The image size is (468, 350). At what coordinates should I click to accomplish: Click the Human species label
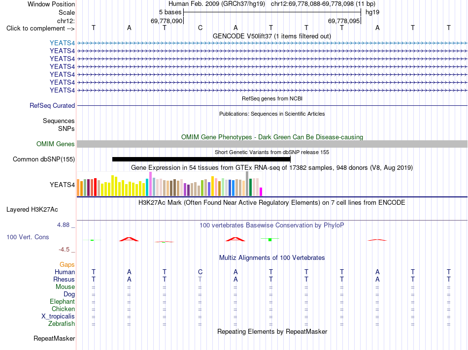(x=65, y=272)
